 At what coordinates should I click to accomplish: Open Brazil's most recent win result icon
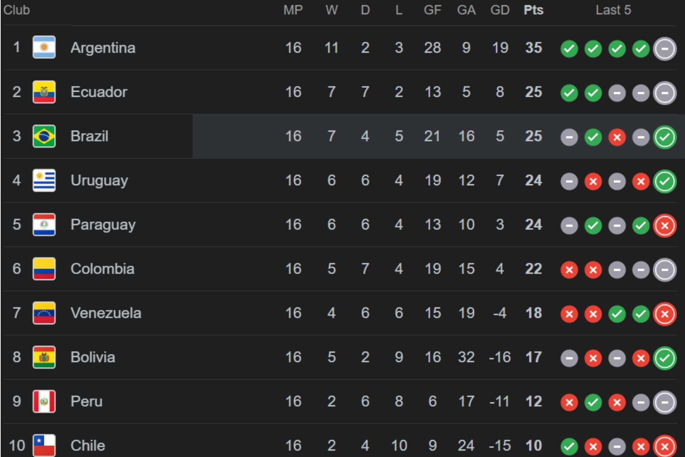(665, 137)
